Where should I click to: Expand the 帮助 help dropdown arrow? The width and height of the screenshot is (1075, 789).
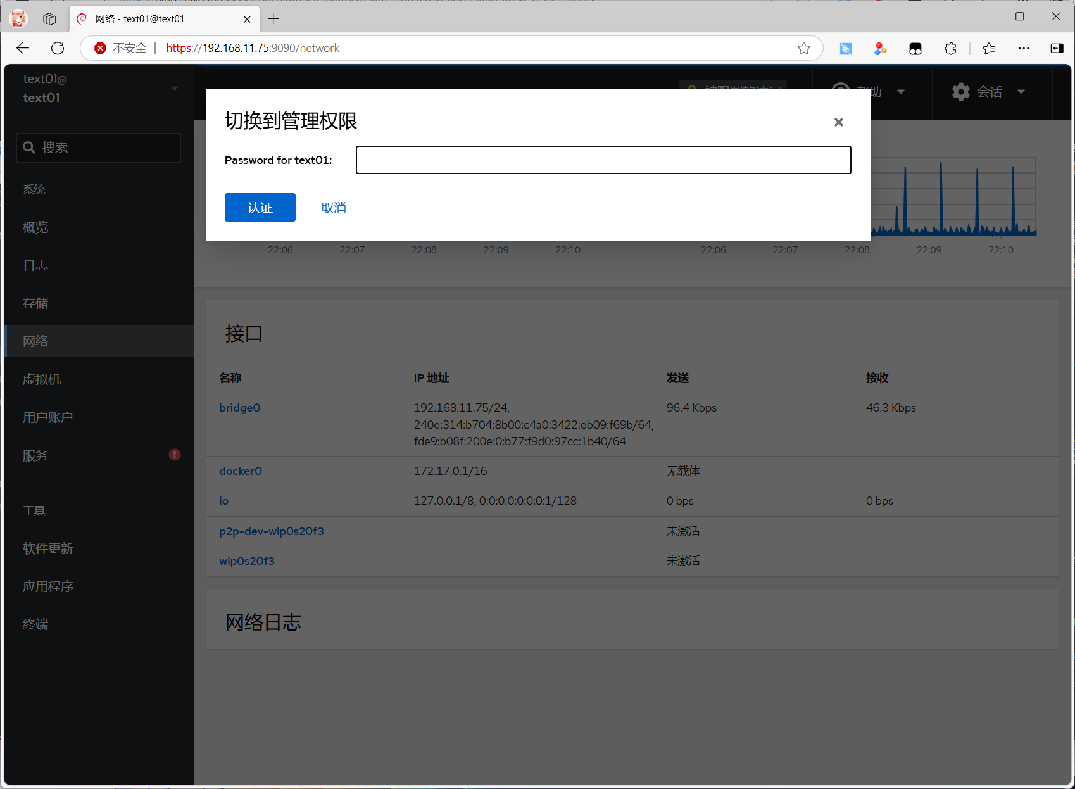click(900, 92)
